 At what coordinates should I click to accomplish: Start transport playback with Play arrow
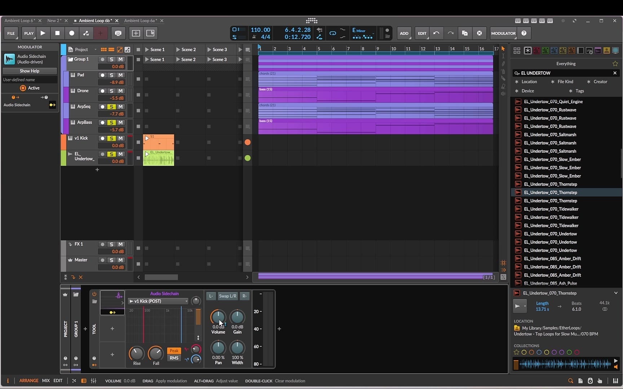(43, 33)
